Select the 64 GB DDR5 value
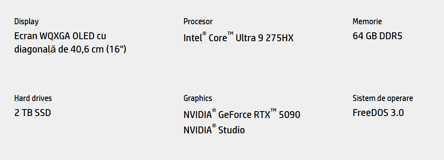The height and width of the screenshot is (160, 444). click(377, 36)
